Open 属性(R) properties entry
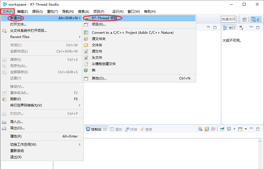Image resolution: width=264 pixels, height=169 pixels. point(42,136)
